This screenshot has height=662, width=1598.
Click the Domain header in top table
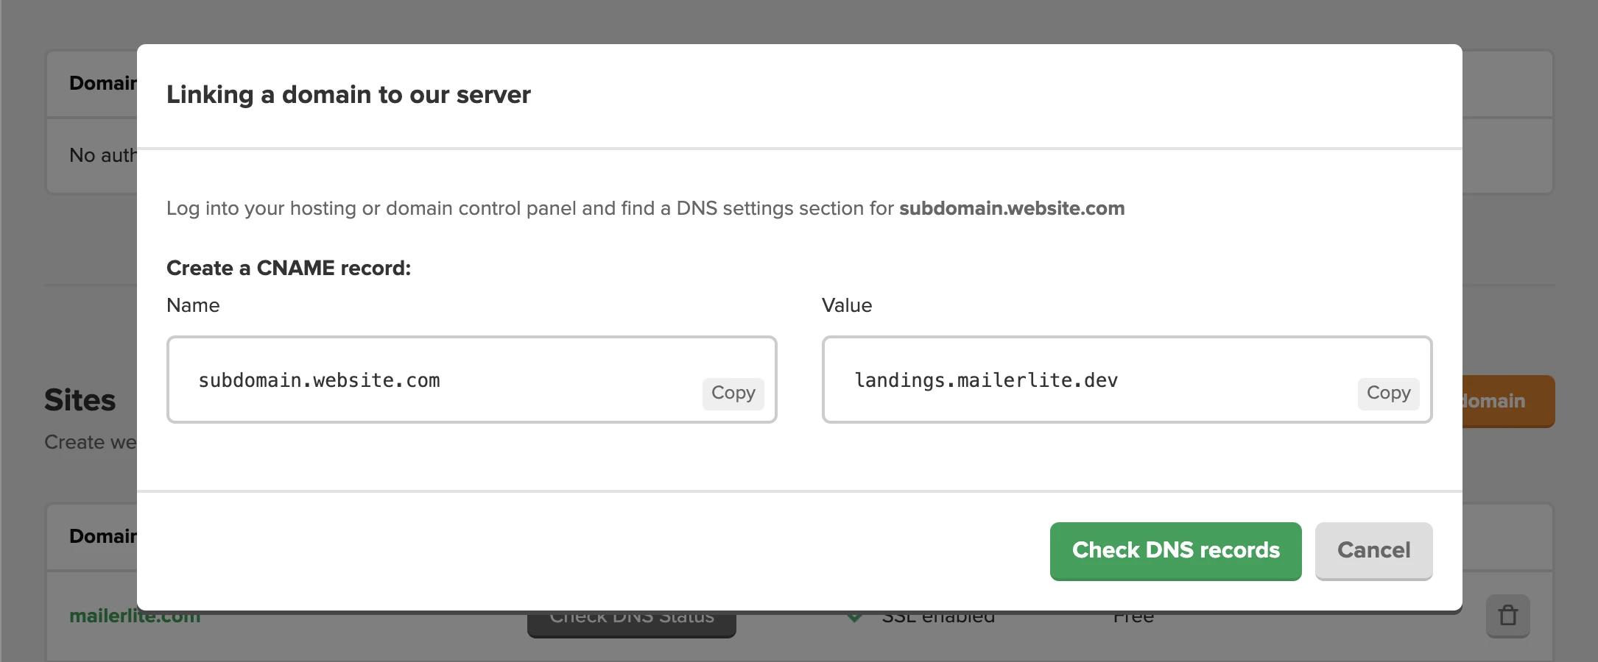[102, 83]
